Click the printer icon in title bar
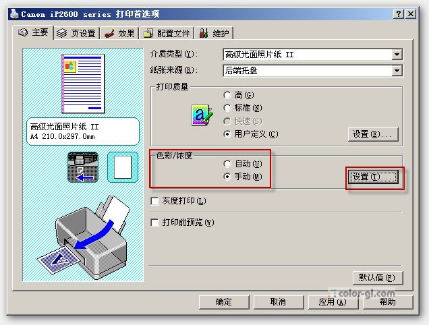429x325 pixels. point(14,14)
